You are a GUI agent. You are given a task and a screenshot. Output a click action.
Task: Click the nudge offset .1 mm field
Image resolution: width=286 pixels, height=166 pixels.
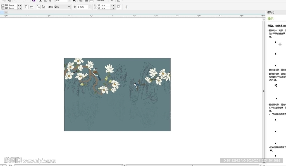tap(82, 7)
